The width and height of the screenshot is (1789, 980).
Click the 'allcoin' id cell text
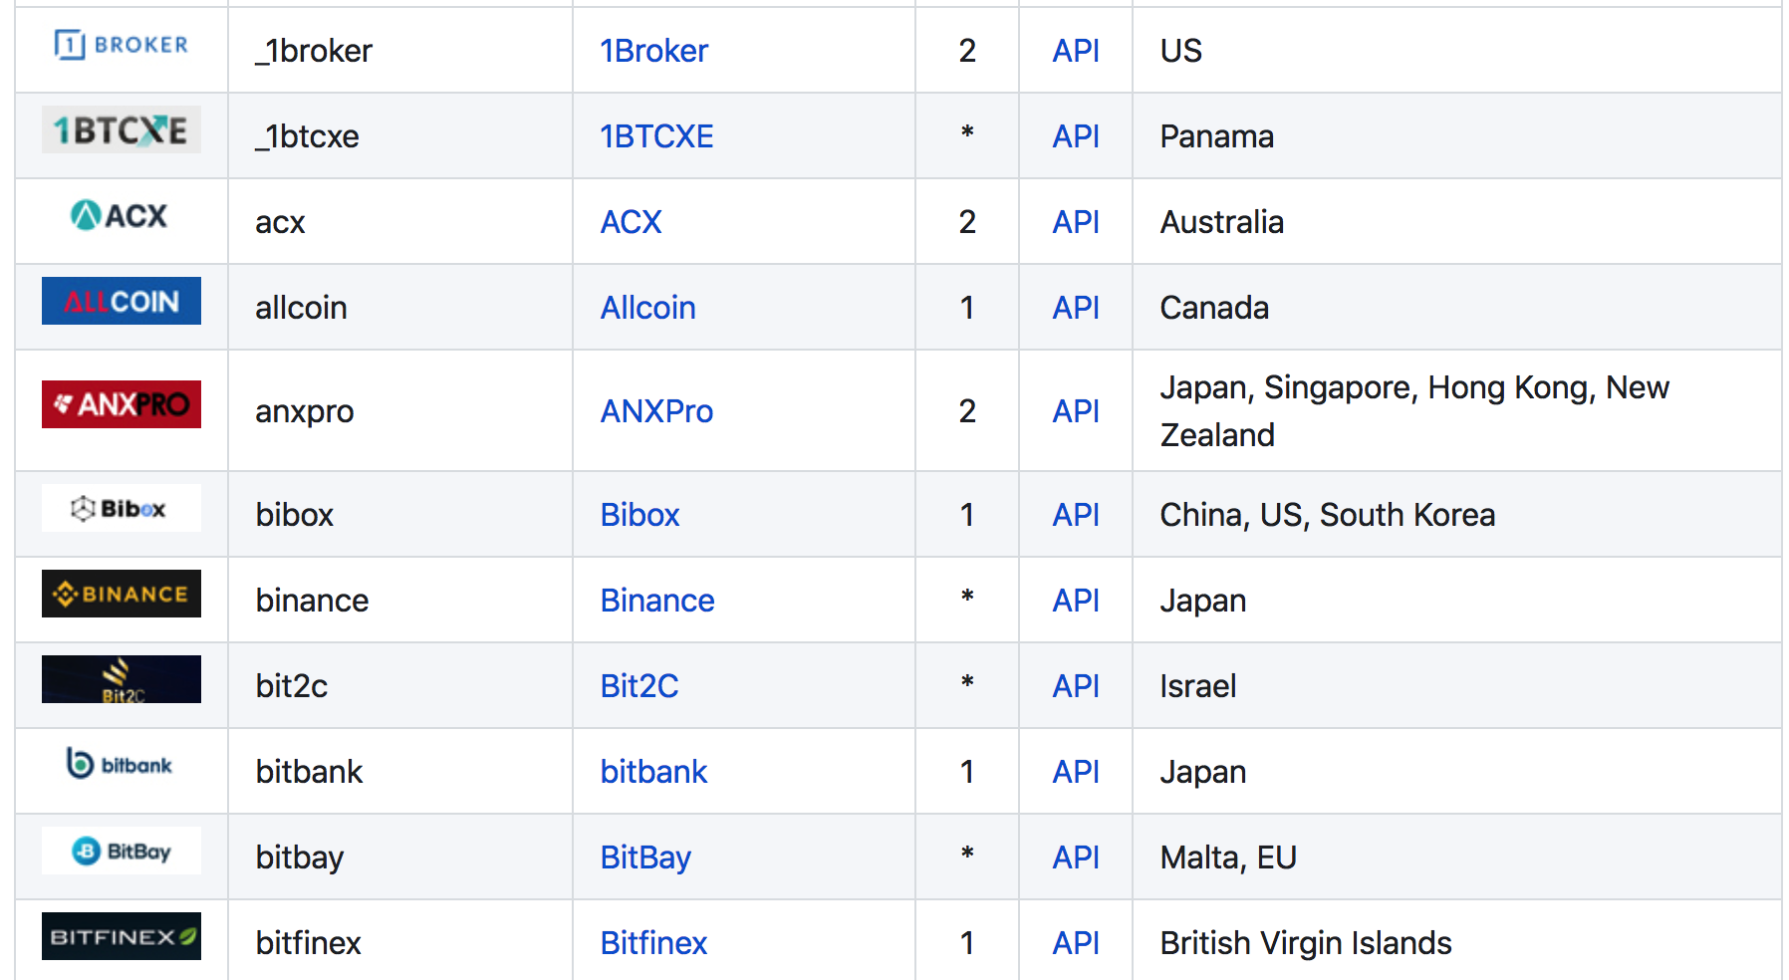(x=301, y=308)
